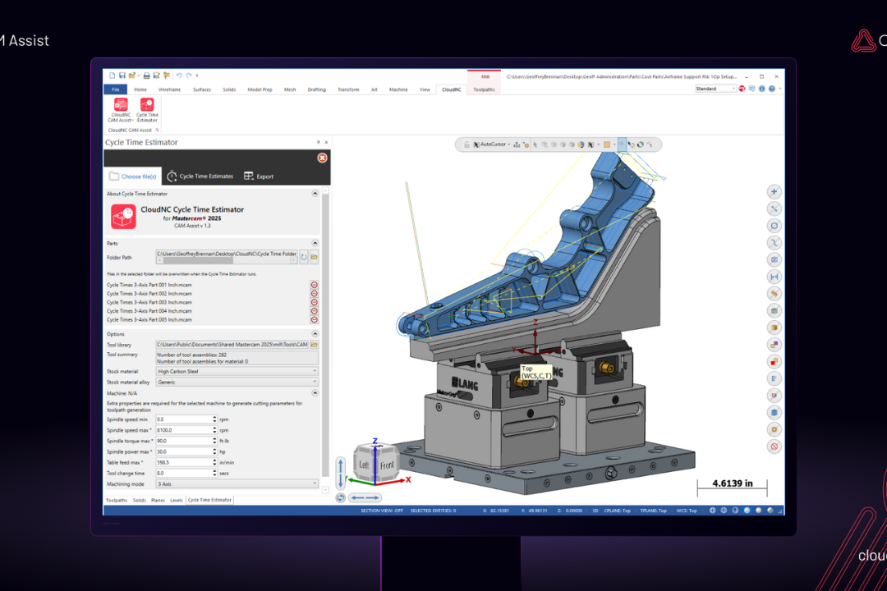Click the Front face of the view cube

tap(387, 465)
